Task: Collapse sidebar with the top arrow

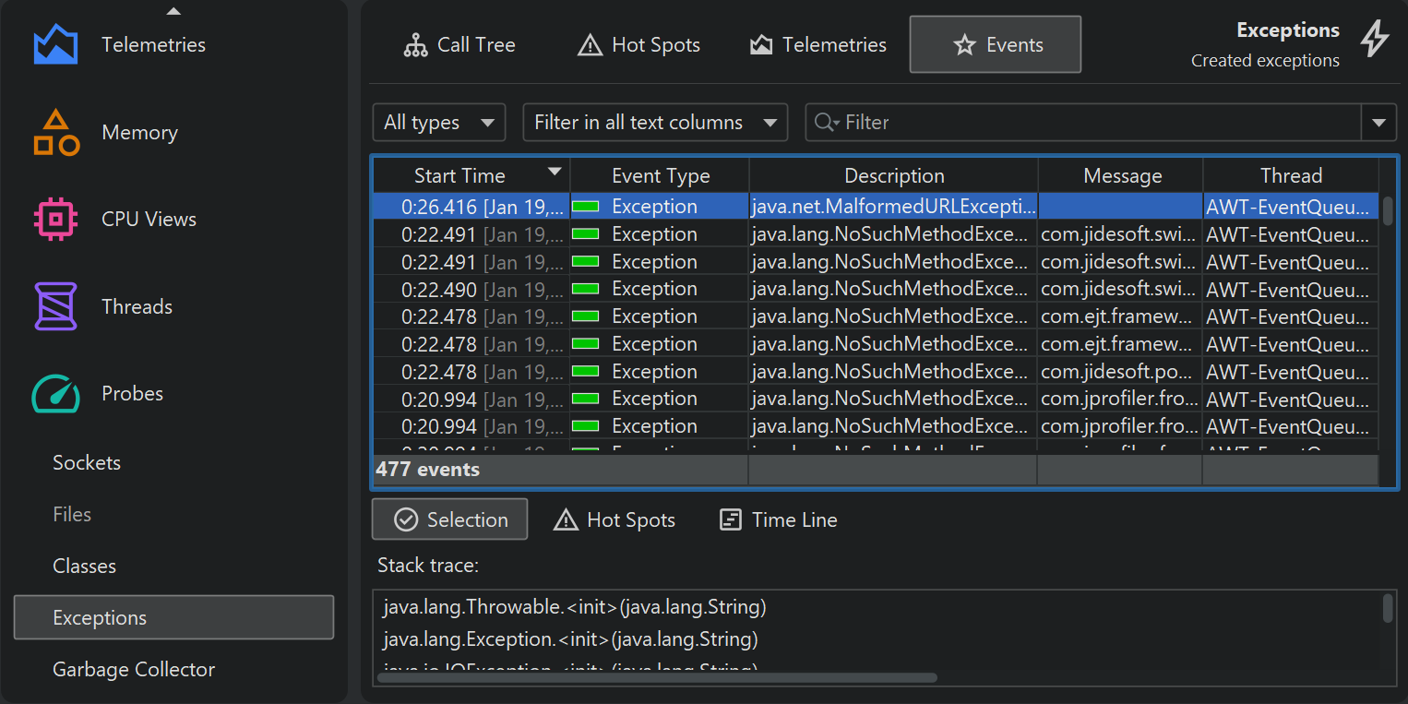Action: (173, 11)
